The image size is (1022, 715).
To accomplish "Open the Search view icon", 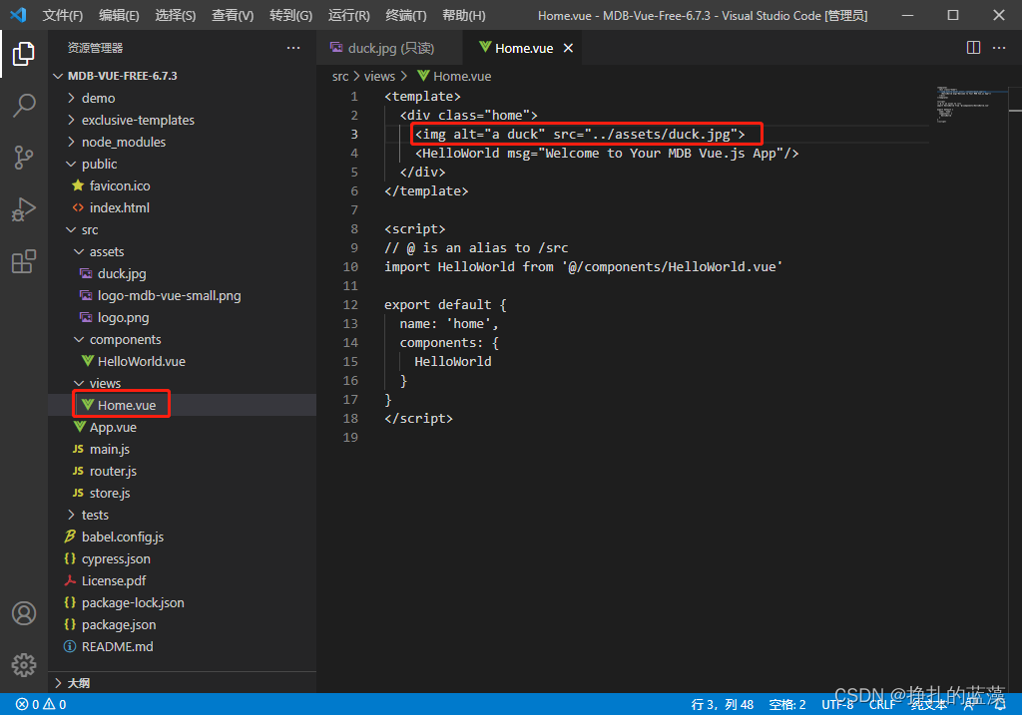I will pyautogui.click(x=24, y=105).
